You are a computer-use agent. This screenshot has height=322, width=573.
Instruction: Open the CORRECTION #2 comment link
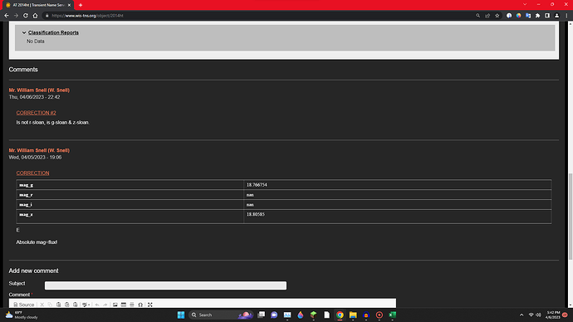click(37, 113)
